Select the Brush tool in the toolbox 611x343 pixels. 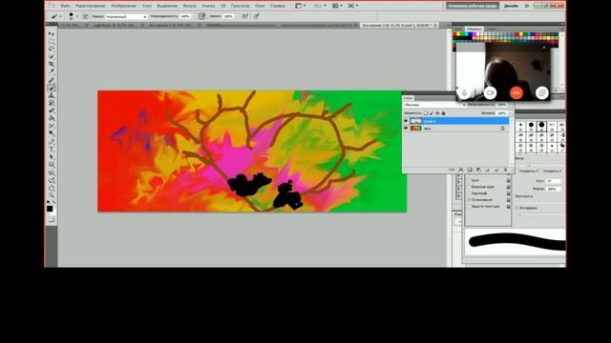tap(51, 88)
